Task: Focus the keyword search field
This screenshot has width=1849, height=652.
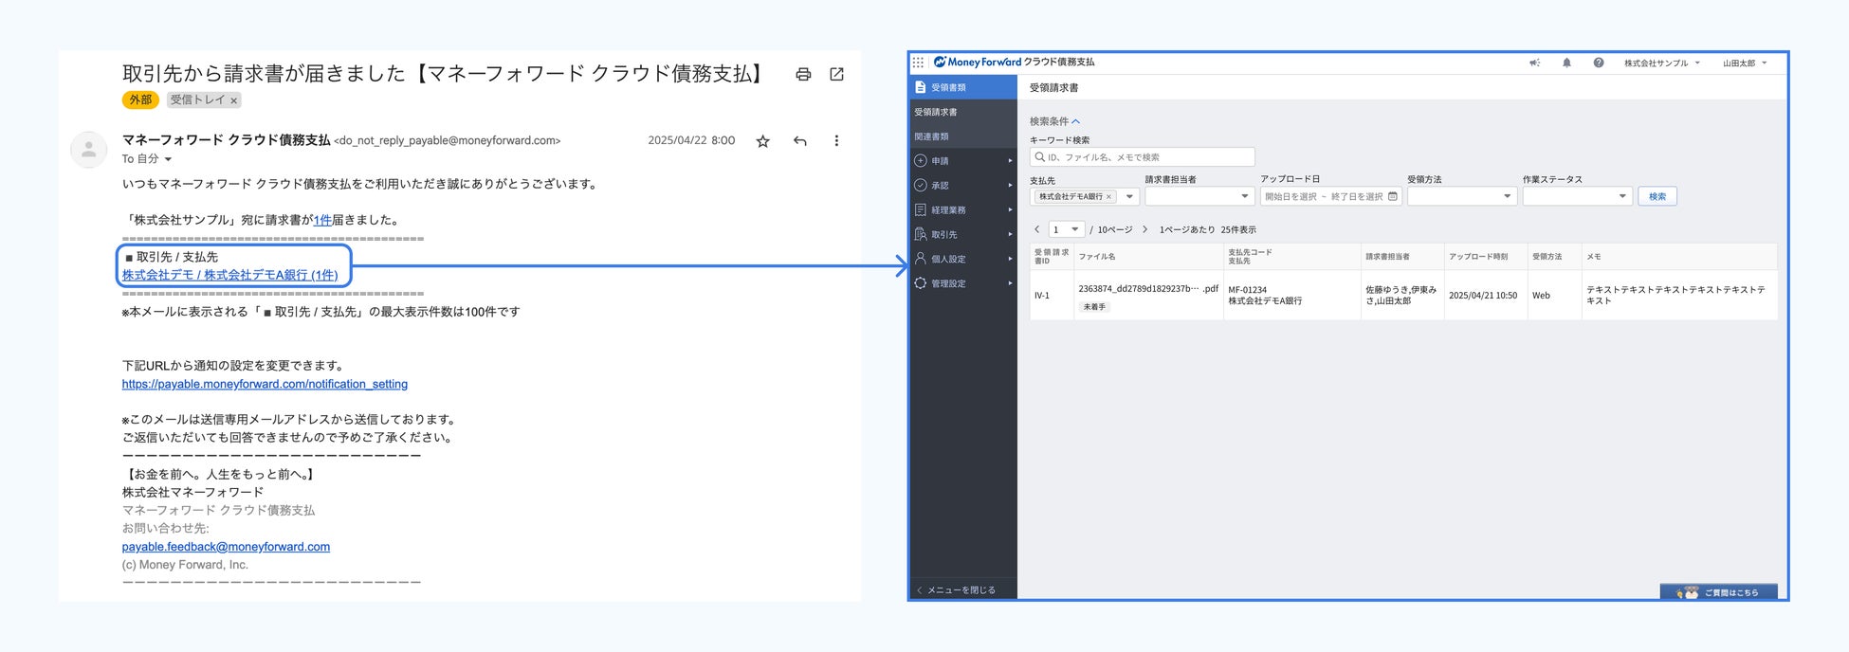Action: click(x=1143, y=157)
